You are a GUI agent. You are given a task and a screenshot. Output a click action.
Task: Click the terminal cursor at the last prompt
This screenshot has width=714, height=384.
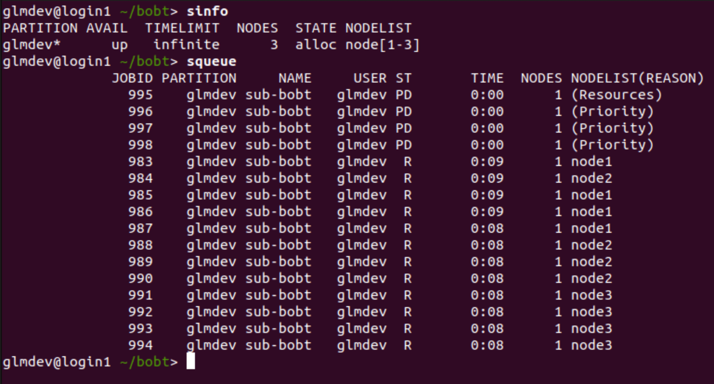(x=191, y=361)
